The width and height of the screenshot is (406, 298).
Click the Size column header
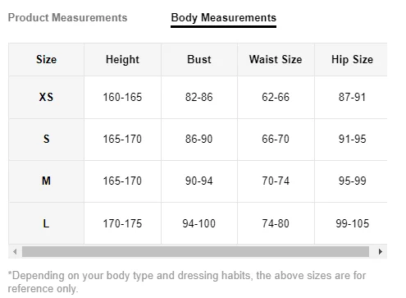pyautogui.click(x=46, y=59)
